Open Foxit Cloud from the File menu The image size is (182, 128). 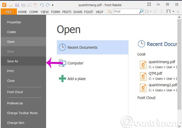[x=24, y=92]
